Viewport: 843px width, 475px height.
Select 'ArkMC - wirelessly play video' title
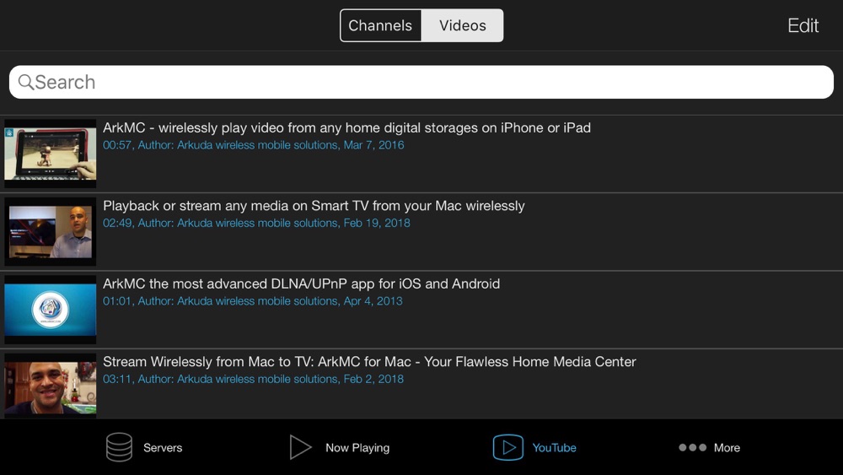coord(346,127)
